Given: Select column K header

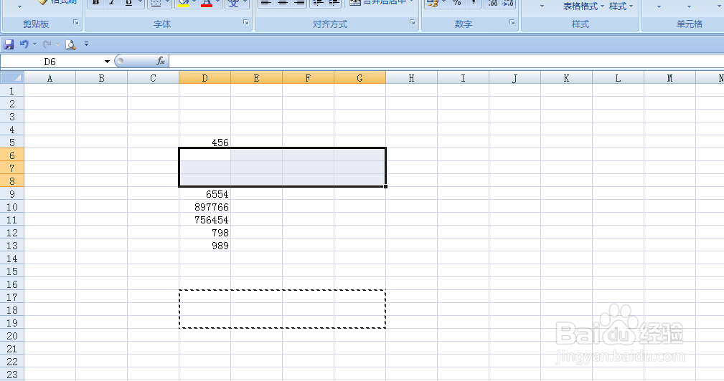Looking at the screenshot, I should tap(567, 78).
